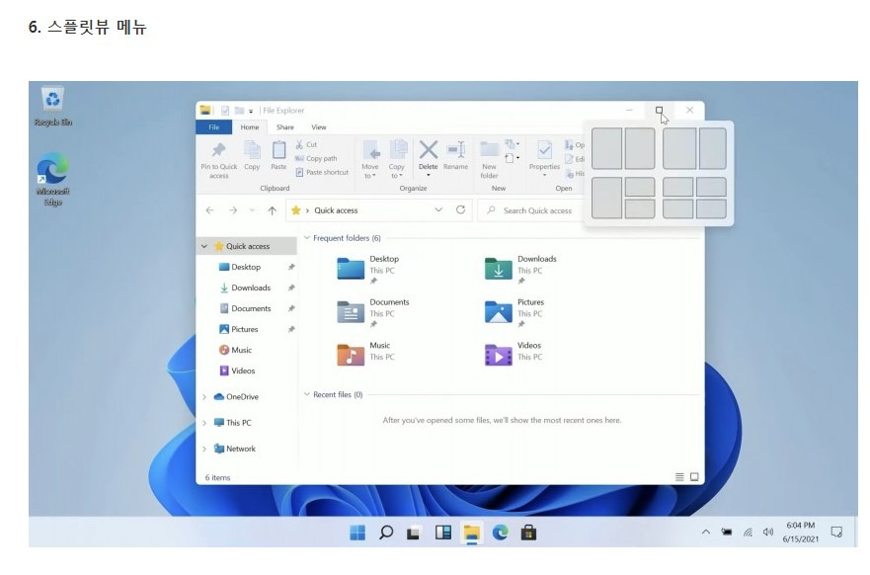
Task: Open Microsoft Store from the taskbar
Action: point(528,533)
